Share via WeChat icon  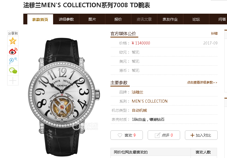tap(13, 71)
